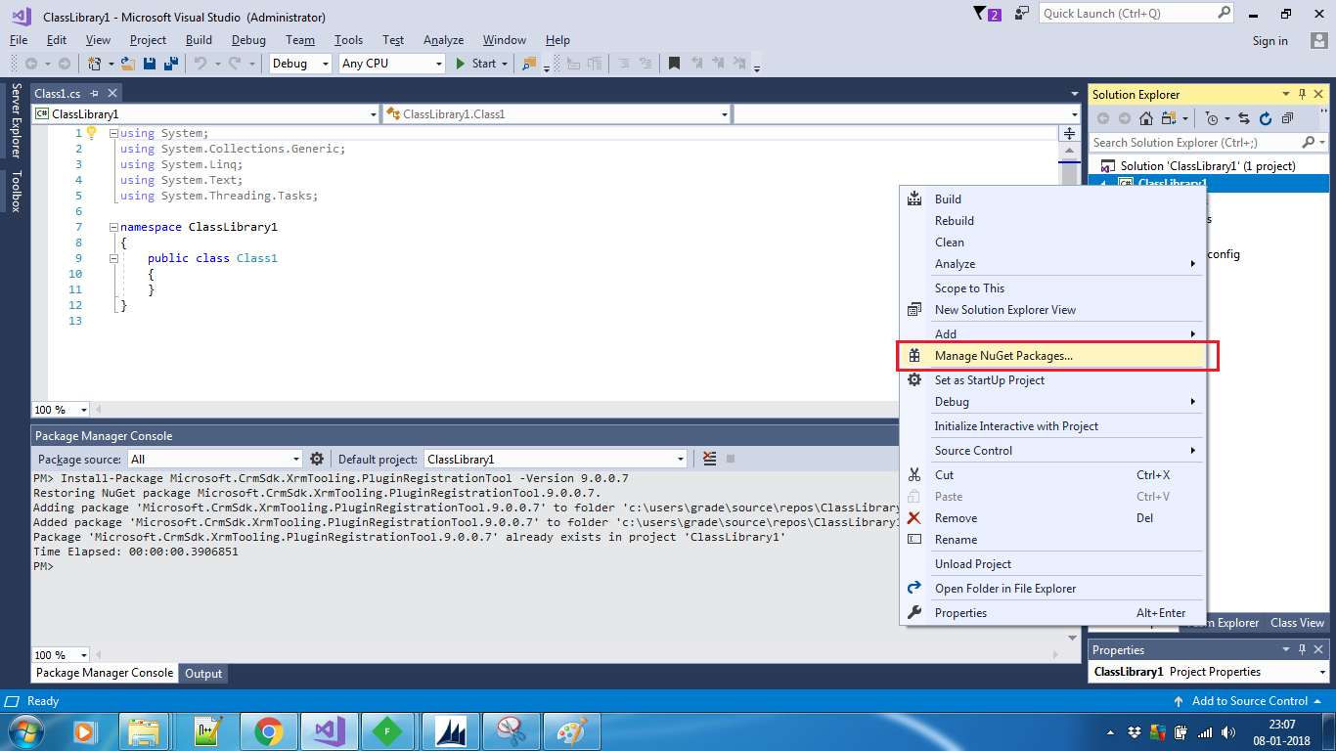The image size is (1336, 751).
Task: Open the ClassLibrary1 project navigation dropdown
Action: tap(204, 114)
